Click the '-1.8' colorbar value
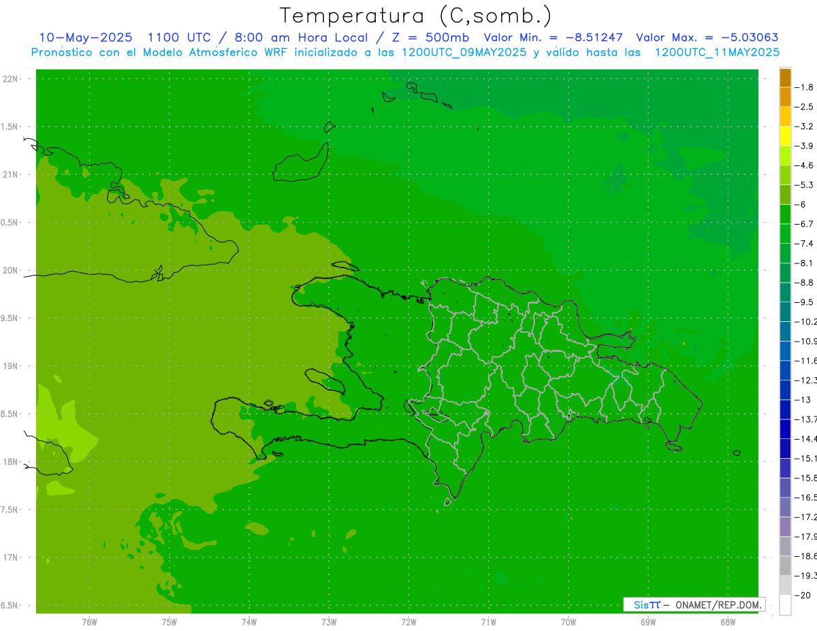 [x=805, y=87]
